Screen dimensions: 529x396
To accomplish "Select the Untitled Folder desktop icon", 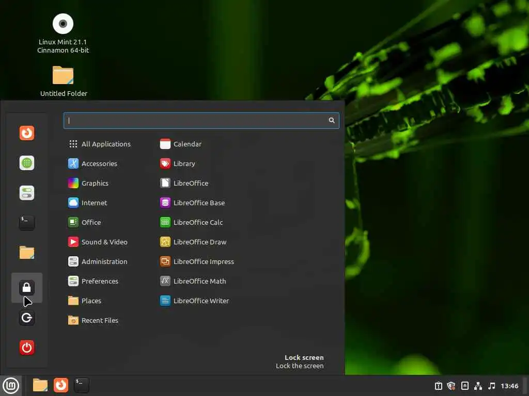I will [x=64, y=81].
